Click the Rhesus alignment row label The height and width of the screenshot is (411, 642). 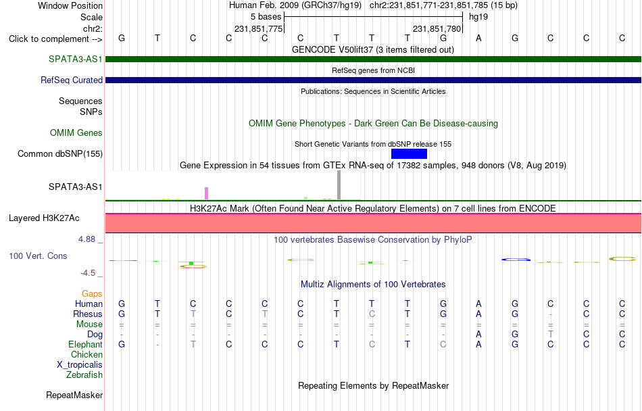tap(88, 314)
